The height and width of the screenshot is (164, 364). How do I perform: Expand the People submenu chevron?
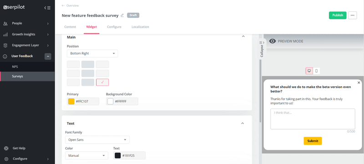(48, 23)
